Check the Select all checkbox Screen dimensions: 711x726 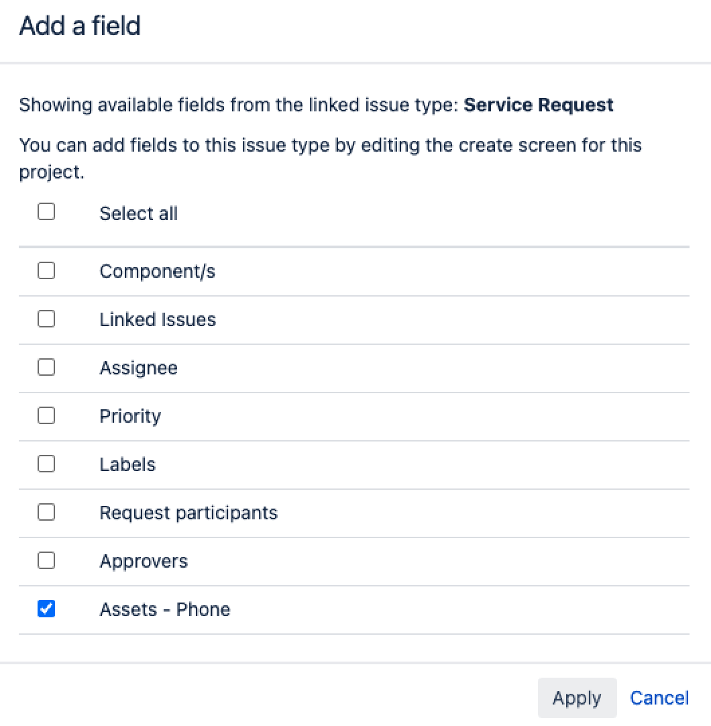(46, 212)
